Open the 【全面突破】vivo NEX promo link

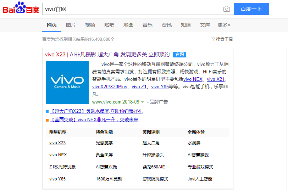[94, 120]
